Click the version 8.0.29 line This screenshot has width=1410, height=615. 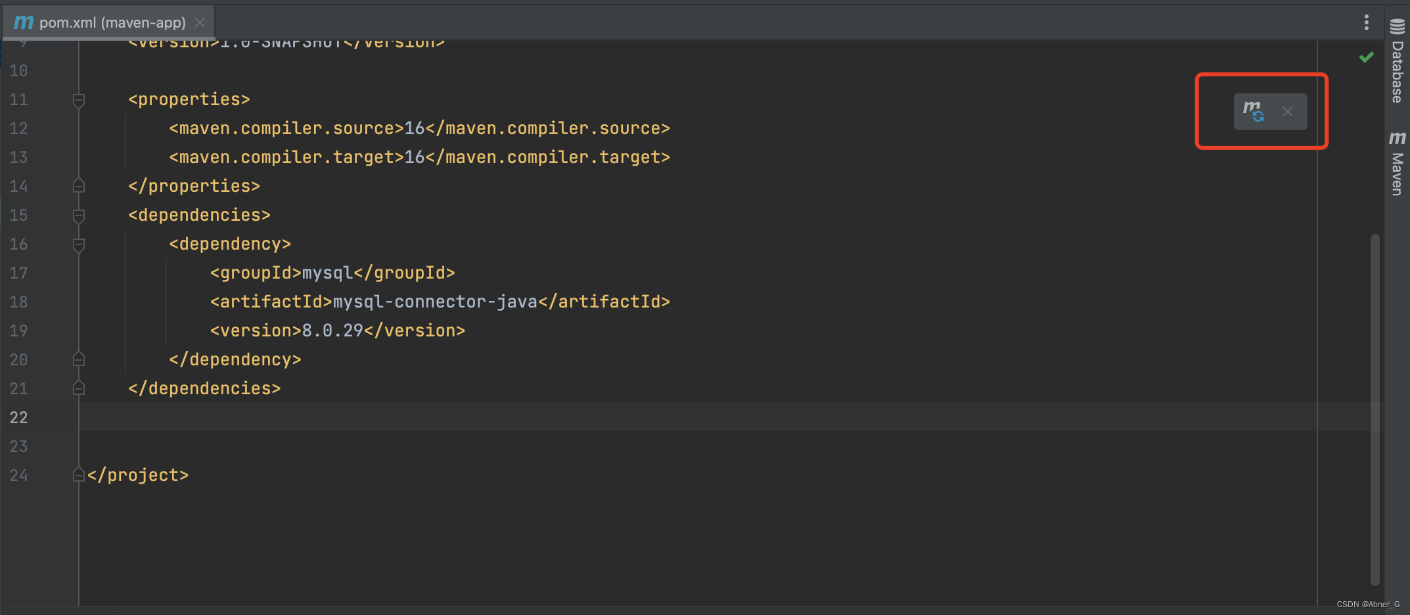pyautogui.click(x=337, y=330)
